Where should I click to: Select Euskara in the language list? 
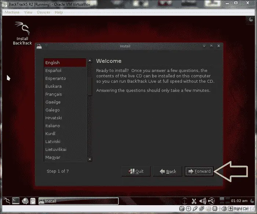click(x=65, y=86)
